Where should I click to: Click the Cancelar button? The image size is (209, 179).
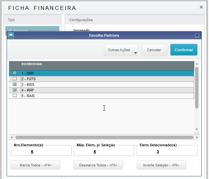pos(154,50)
